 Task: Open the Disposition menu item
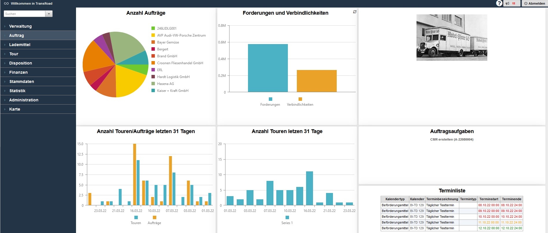[38, 63]
